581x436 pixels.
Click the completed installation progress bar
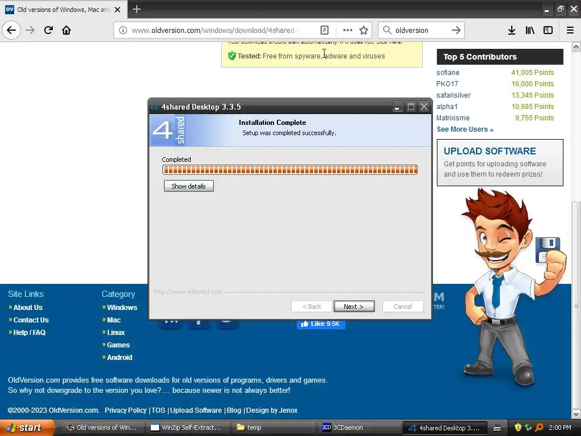290,170
